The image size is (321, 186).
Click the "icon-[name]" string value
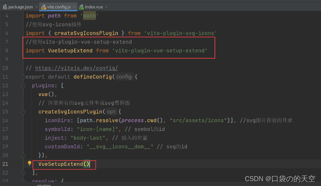[97, 129]
